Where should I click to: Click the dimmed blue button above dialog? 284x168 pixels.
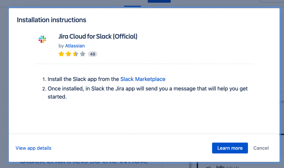pos(159,1)
